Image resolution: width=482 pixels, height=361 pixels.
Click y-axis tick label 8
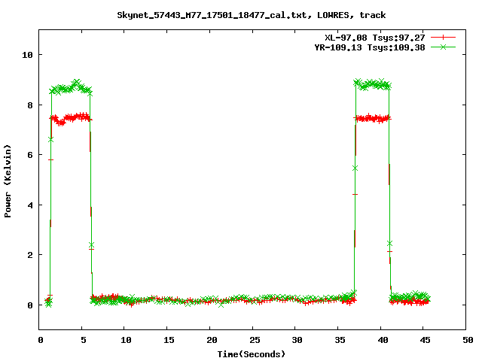tap(30, 105)
